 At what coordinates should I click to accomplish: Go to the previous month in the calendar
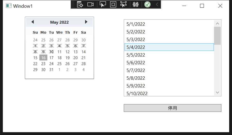point(33,22)
